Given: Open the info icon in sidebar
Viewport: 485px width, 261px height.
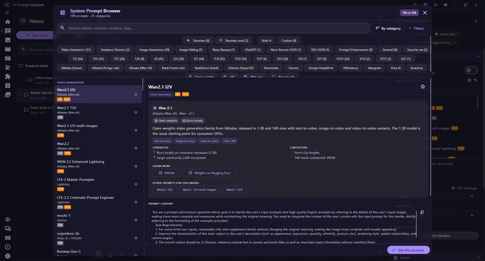Looking at the screenshot, I should coord(8,247).
